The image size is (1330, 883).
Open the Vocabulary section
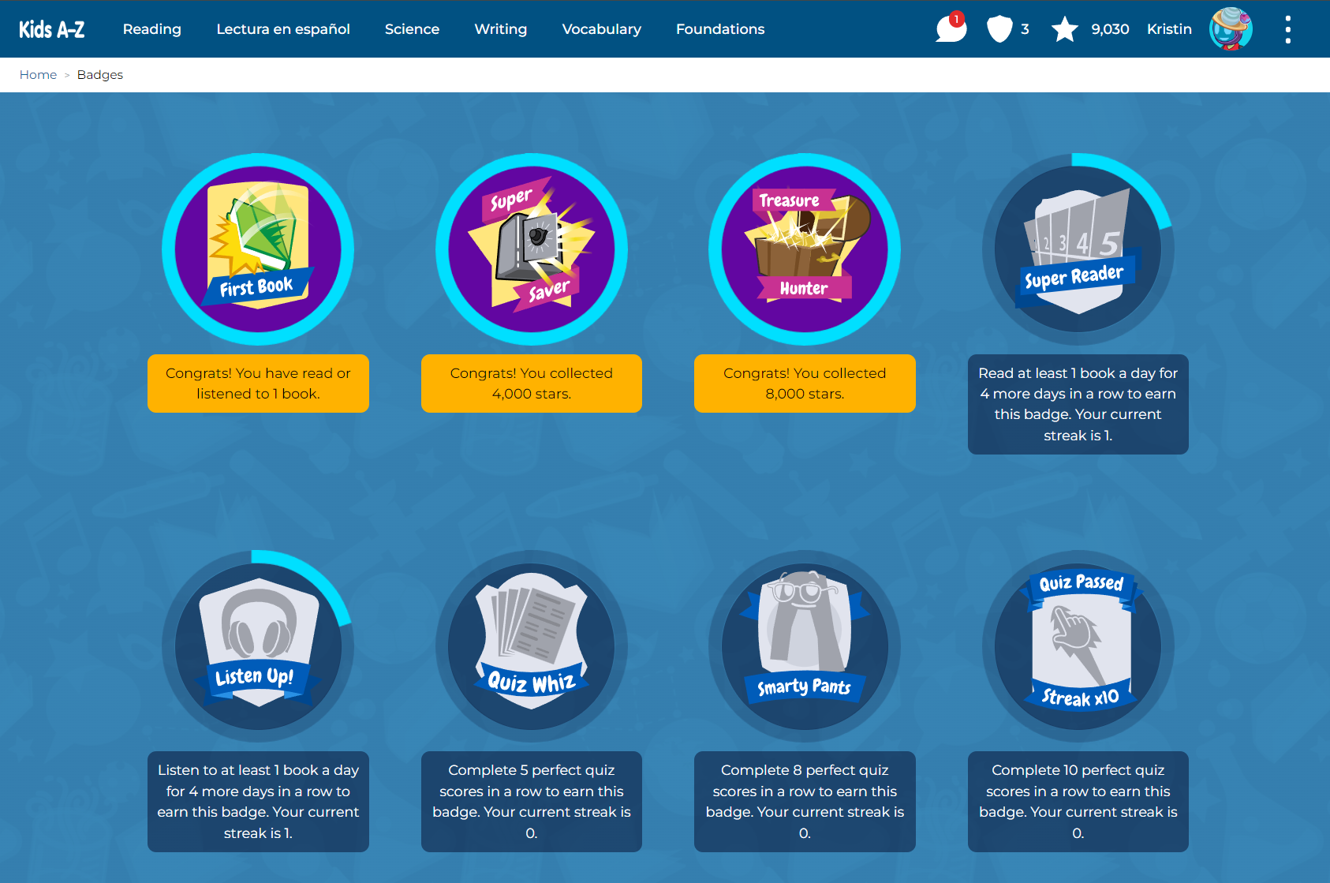tap(602, 29)
